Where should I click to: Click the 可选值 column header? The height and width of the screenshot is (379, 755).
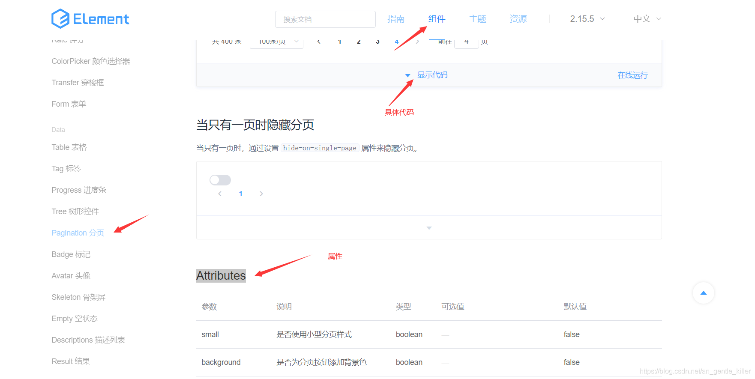click(x=453, y=307)
